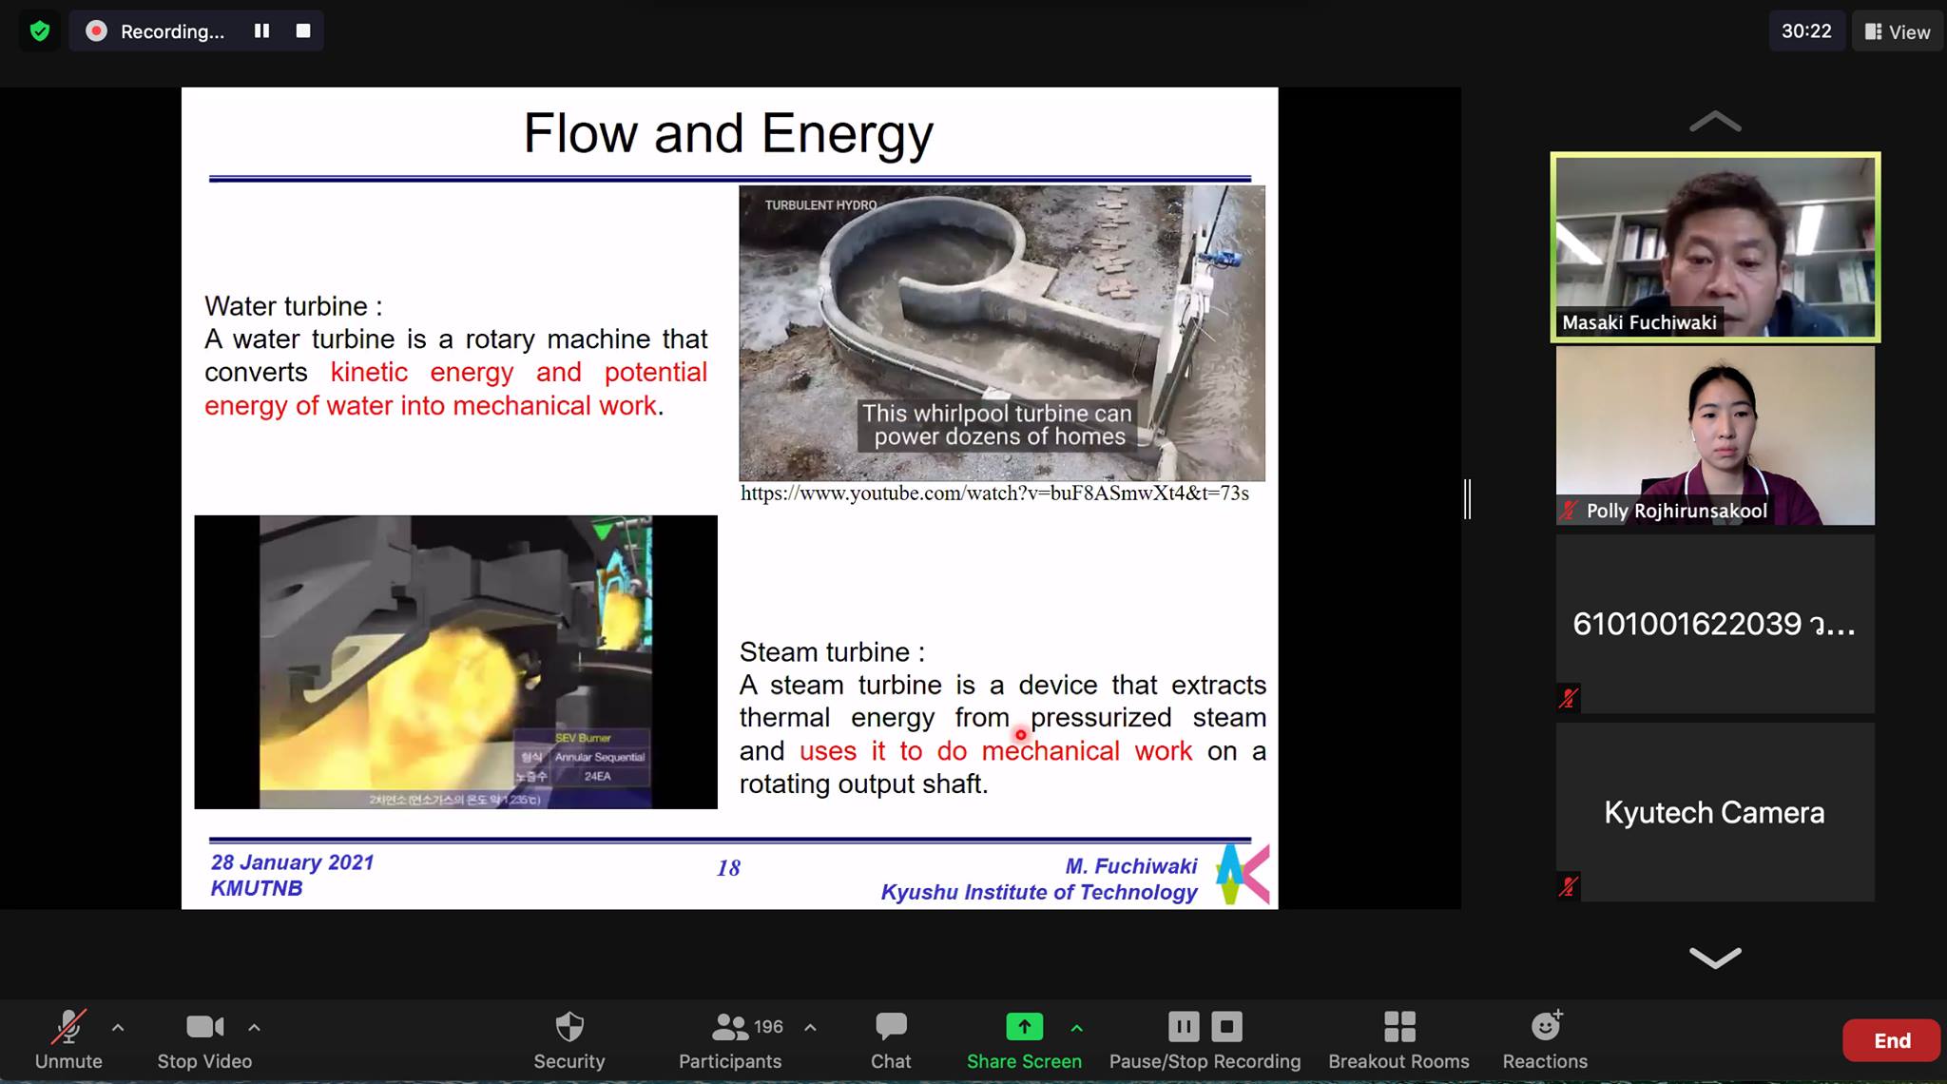Click the 'Steam turbine :' heading text
The height and width of the screenshot is (1084, 1947).
[832, 652]
